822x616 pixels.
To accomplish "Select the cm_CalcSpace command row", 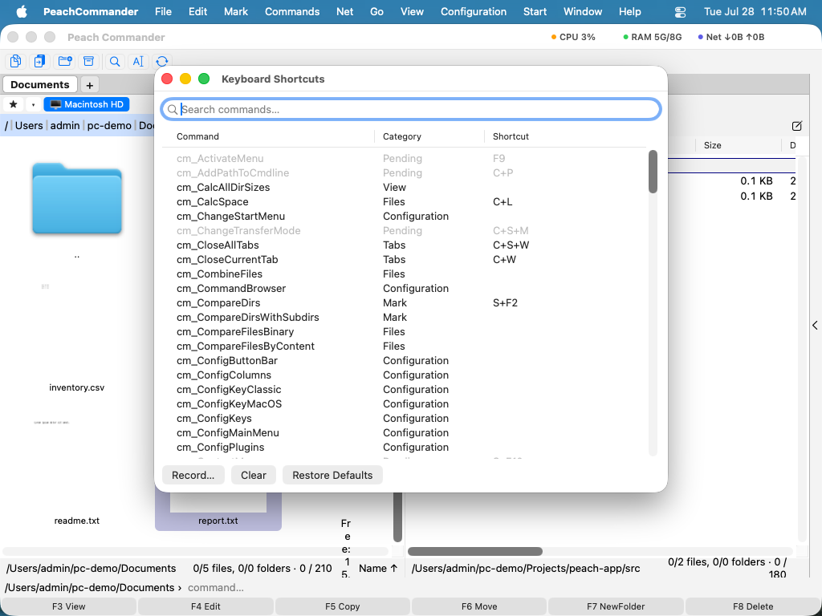I will click(405, 201).
